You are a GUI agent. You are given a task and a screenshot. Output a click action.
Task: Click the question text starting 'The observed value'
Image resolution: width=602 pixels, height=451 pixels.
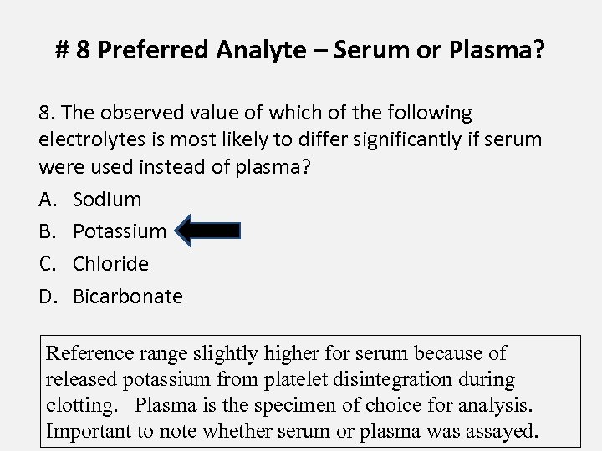point(290,139)
